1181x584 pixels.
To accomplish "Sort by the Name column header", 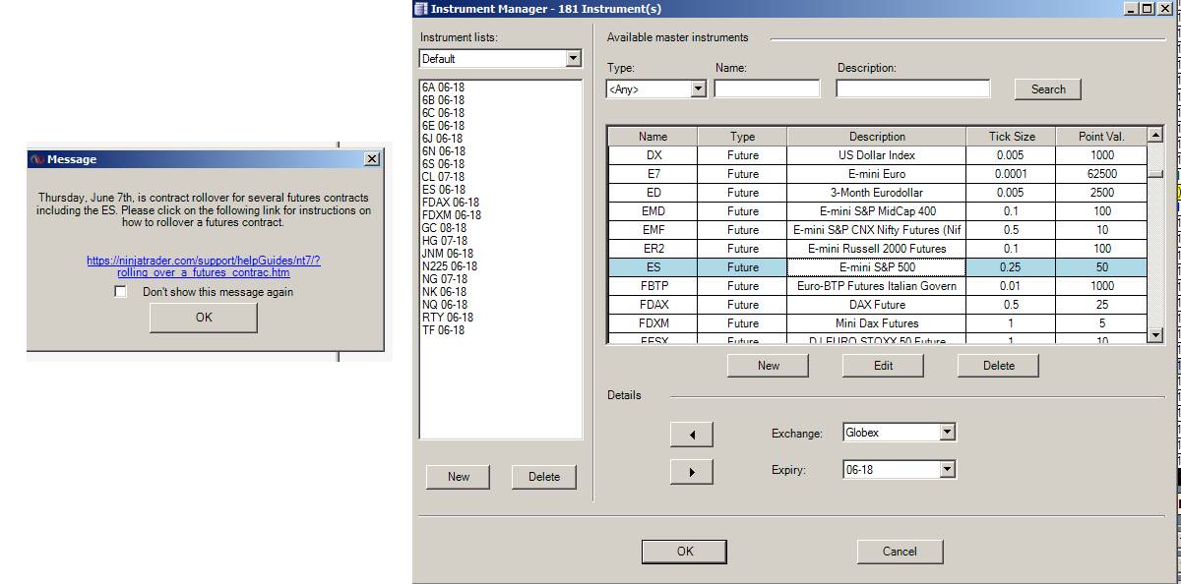I will coord(653,137).
